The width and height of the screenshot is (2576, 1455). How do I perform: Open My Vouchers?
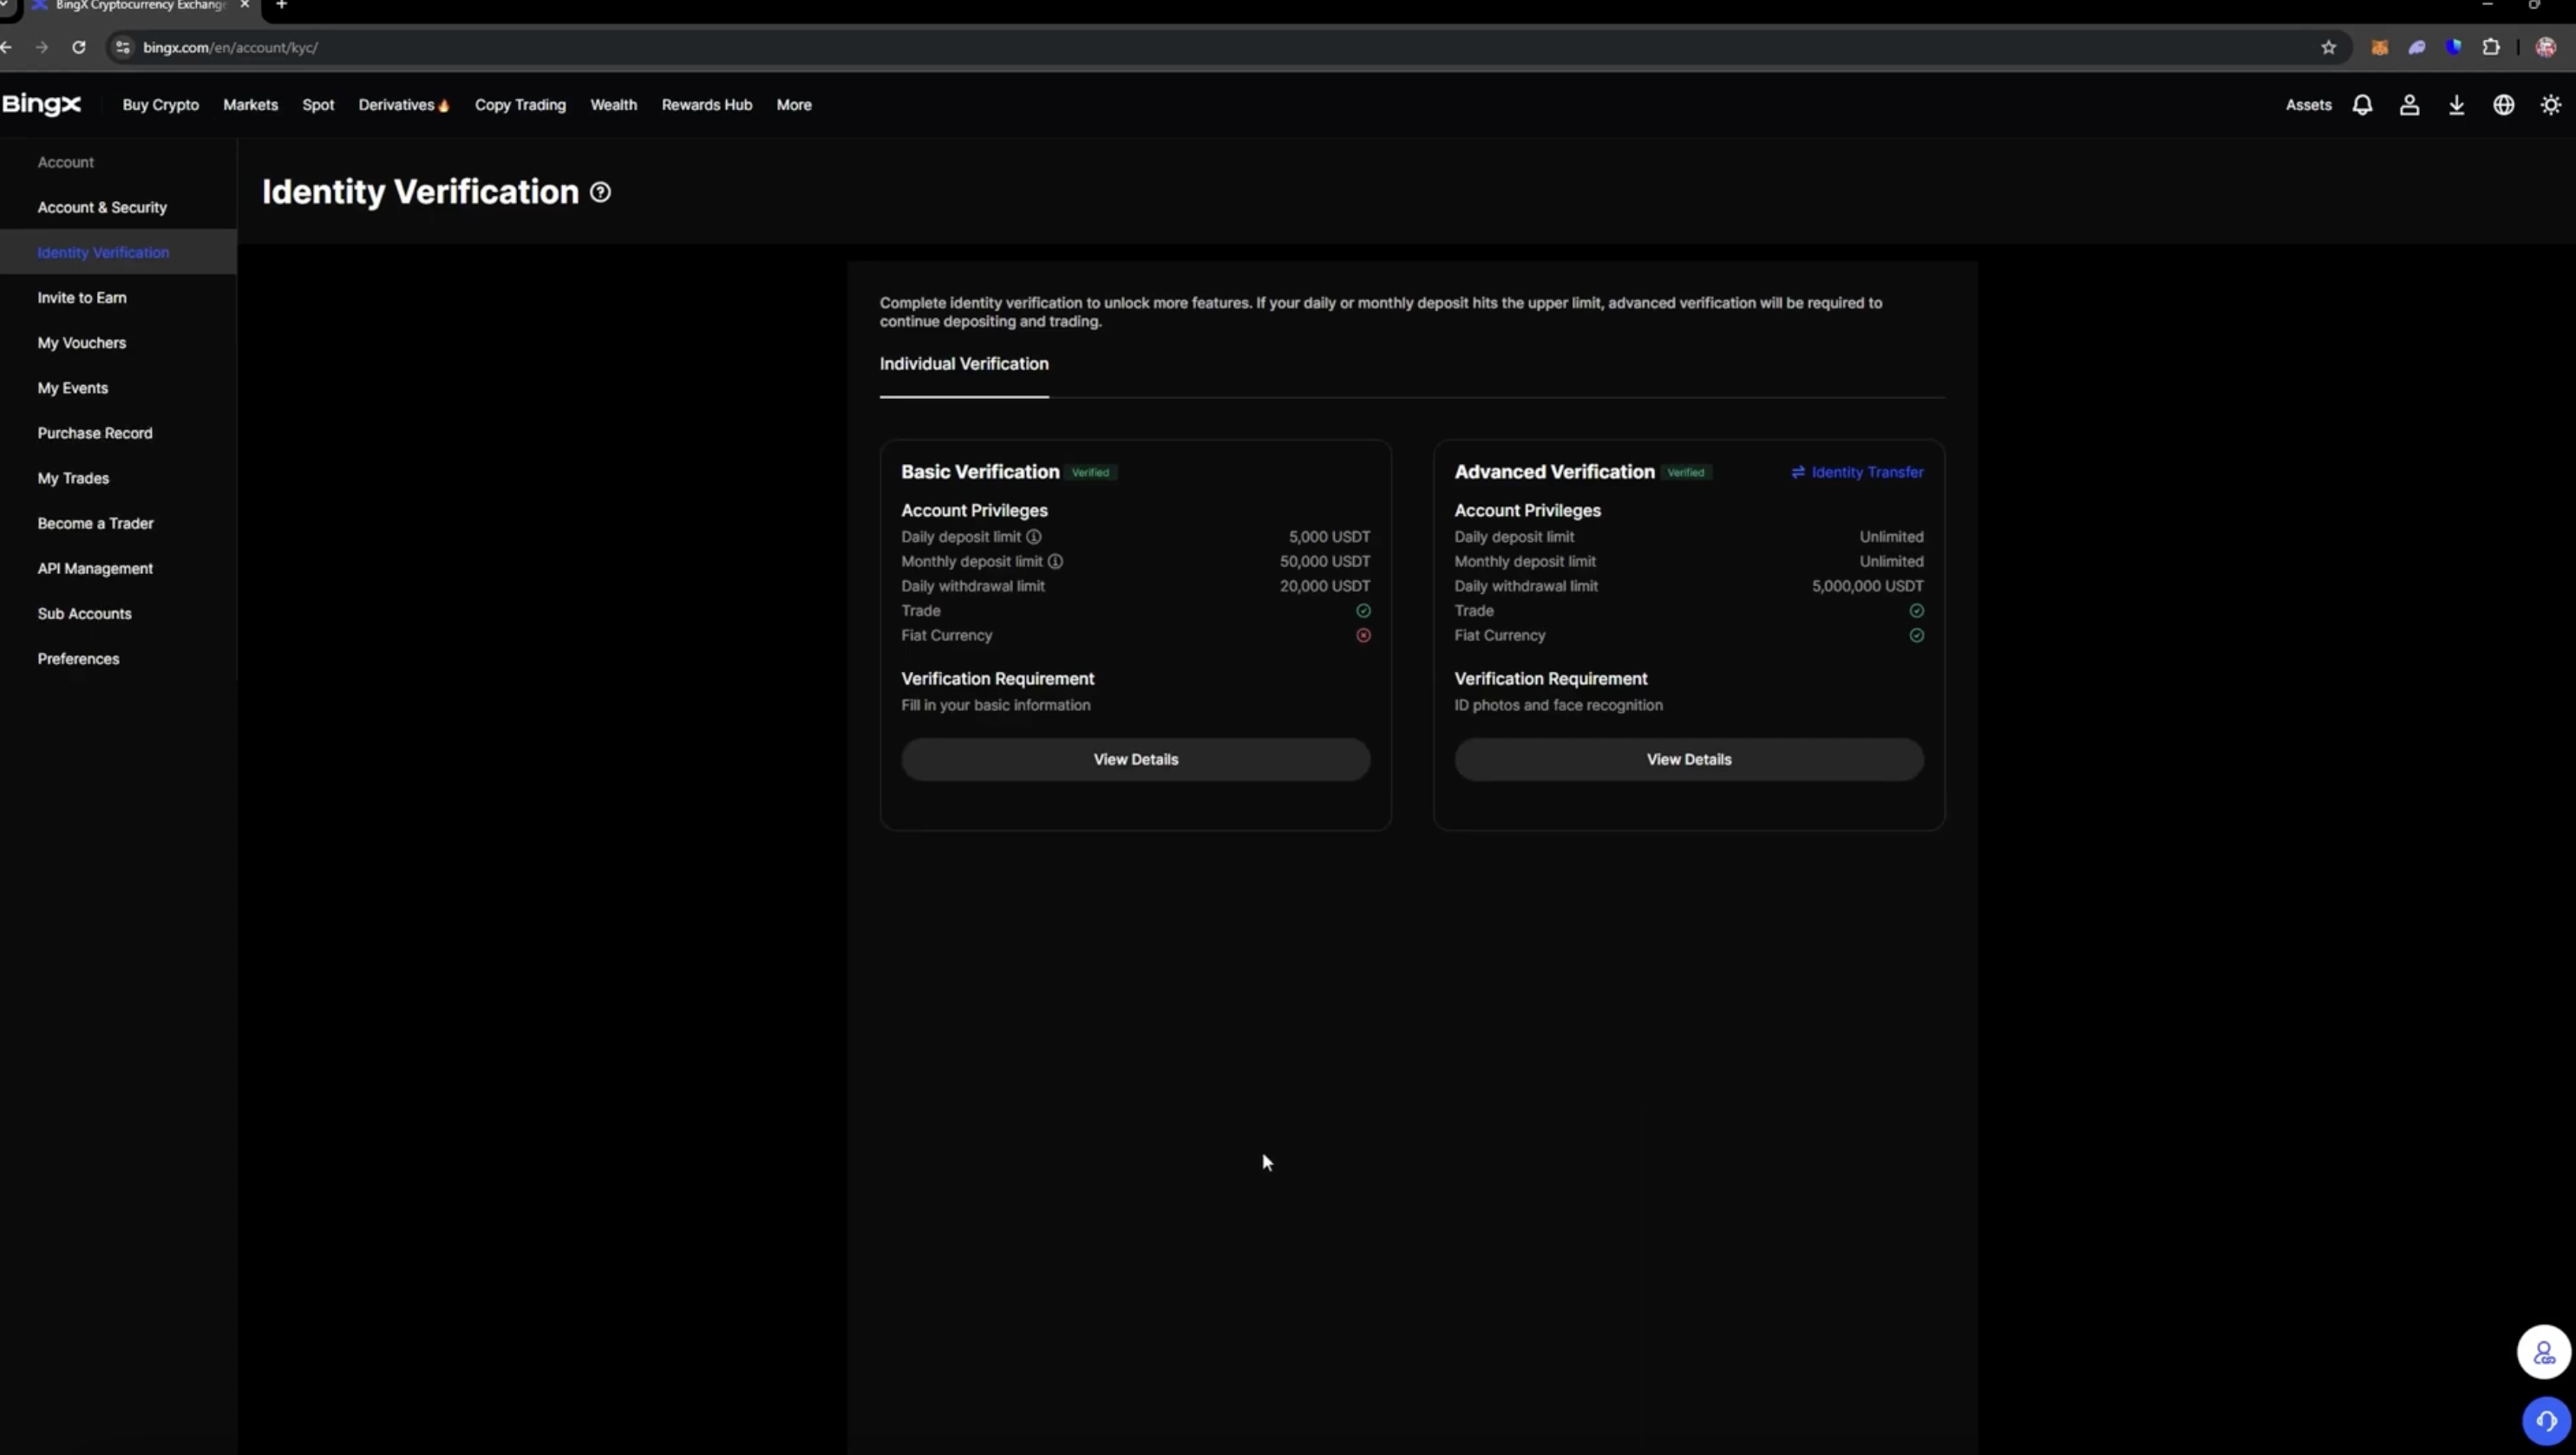(x=82, y=343)
